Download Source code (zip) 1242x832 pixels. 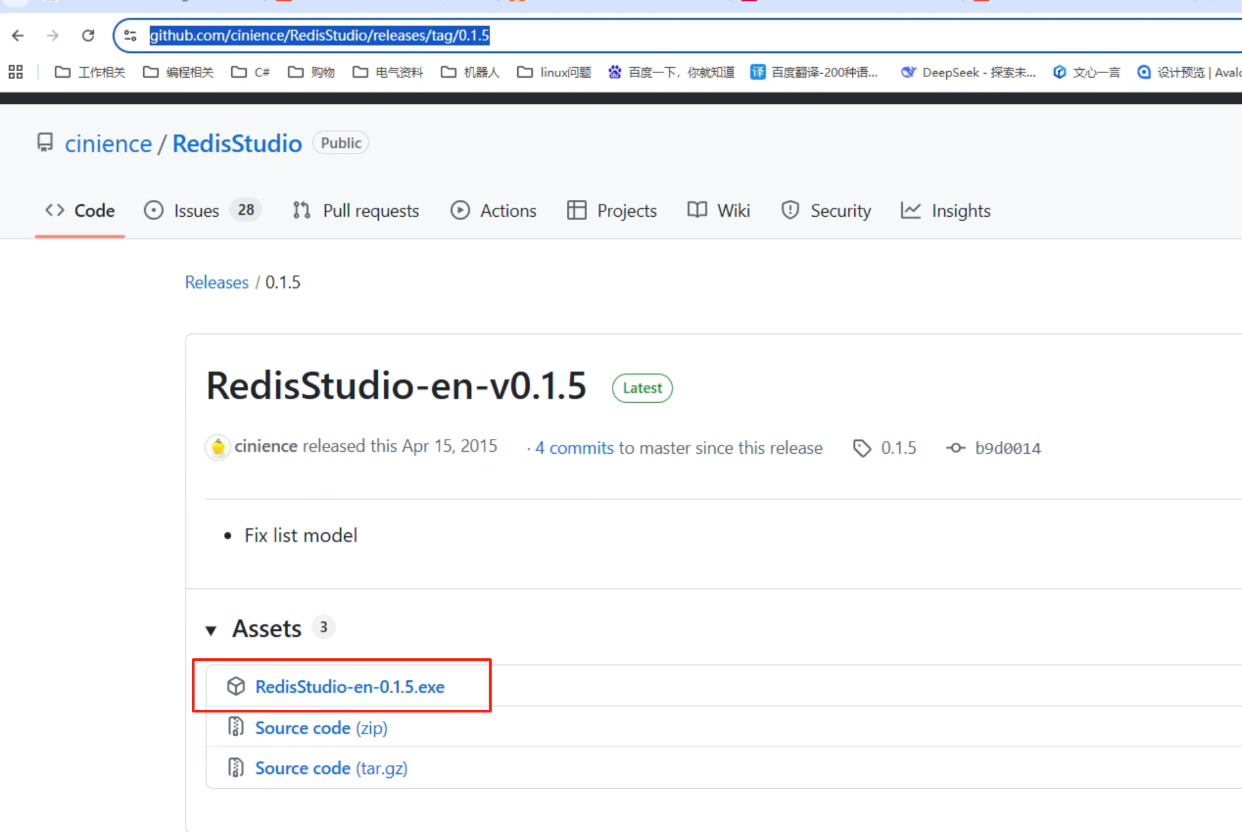tap(321, 728)
